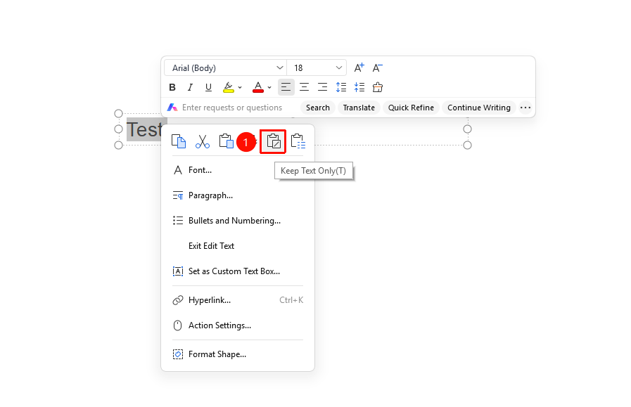Click the Translate button
631x407 pixels.
point(359,108)
